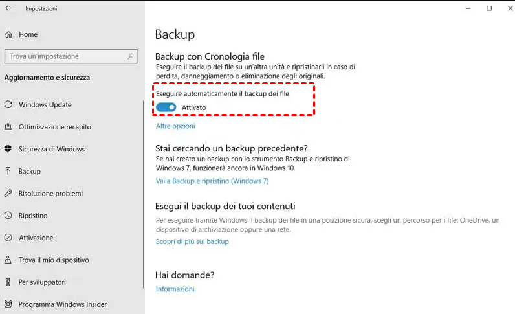Select Windows Update in the sidebar
515x314 pixels.
[x=45, y=105]
